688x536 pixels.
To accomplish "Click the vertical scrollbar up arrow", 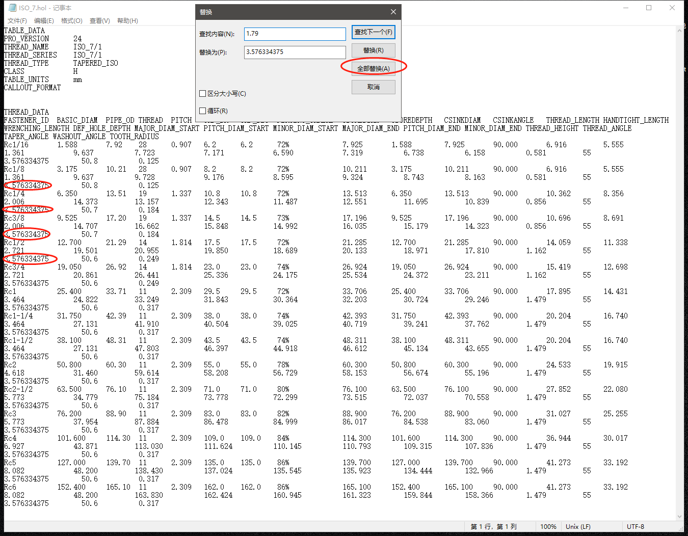I will click(680, 31).
